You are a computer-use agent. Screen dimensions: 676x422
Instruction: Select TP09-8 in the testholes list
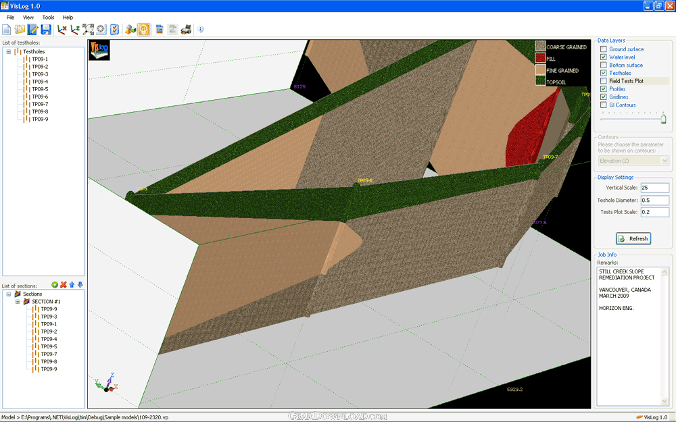pos(40,111)
